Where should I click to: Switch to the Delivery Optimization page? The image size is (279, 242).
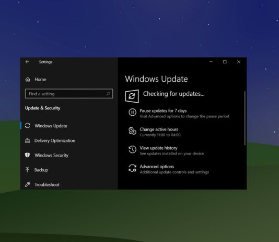click(x=55, y=140)
